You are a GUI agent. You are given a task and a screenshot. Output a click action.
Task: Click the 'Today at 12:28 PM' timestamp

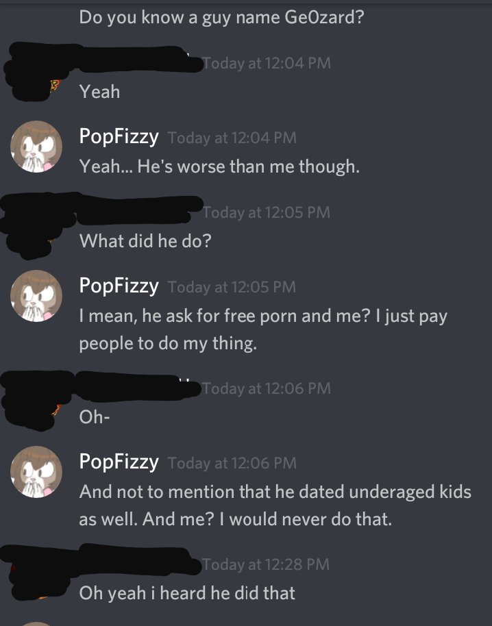(266, 564)
